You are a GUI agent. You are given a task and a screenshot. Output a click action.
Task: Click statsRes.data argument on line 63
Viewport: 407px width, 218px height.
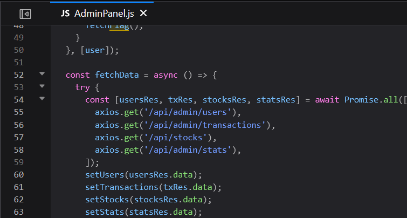[161, 212]
